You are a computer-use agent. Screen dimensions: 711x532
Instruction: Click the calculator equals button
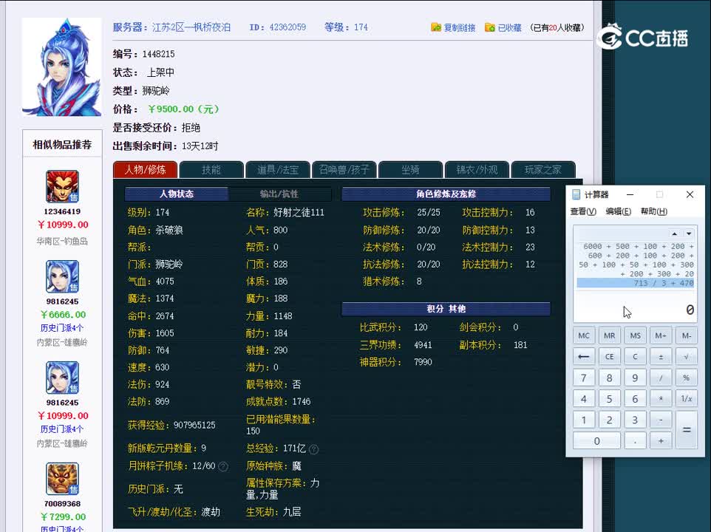tap(687, 429)
